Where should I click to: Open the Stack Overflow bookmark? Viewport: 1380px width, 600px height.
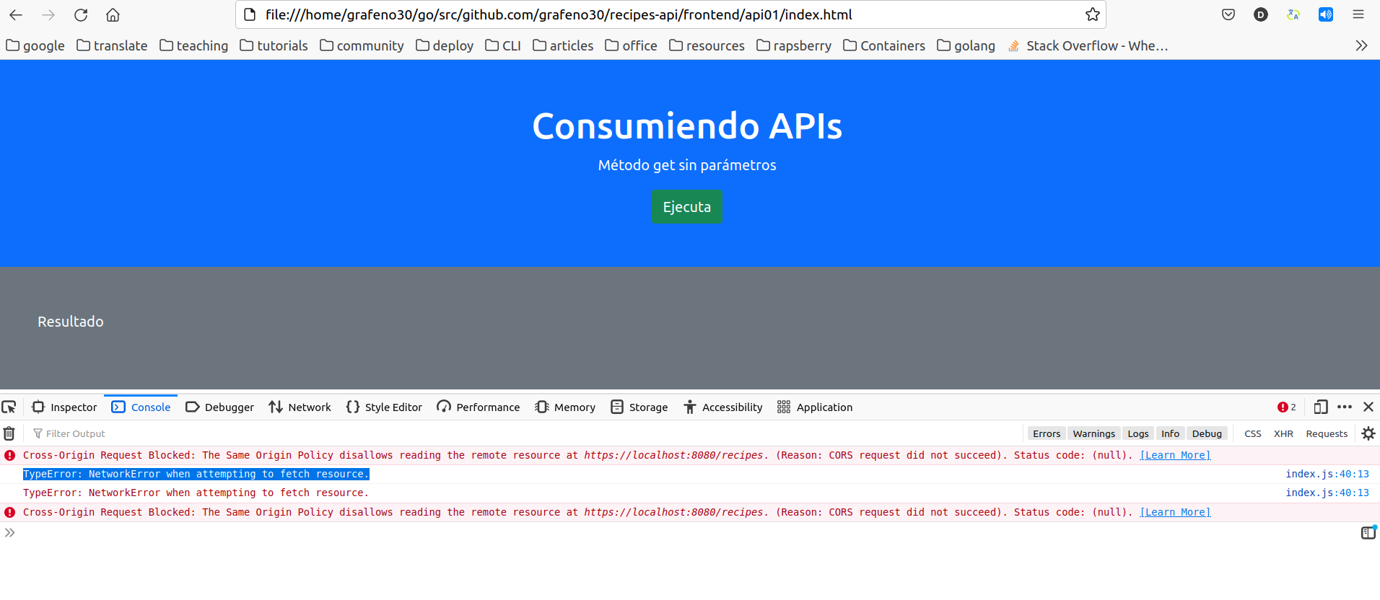[1088, 45]
